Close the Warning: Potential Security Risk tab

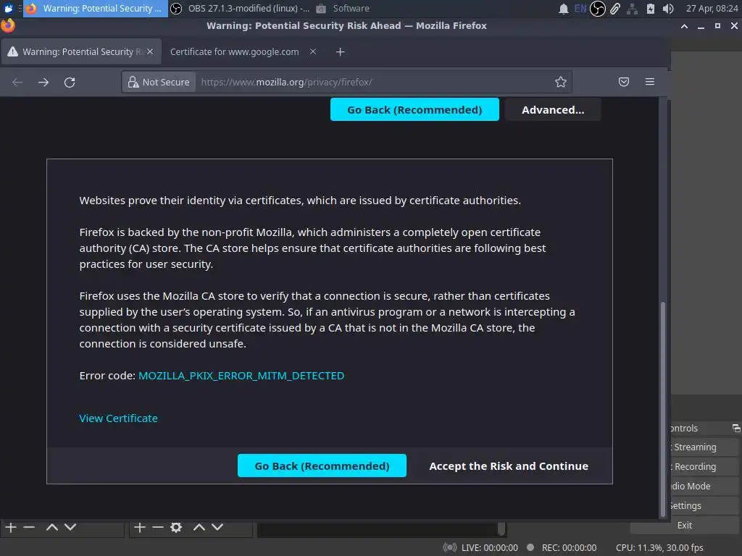click(150, 51)
